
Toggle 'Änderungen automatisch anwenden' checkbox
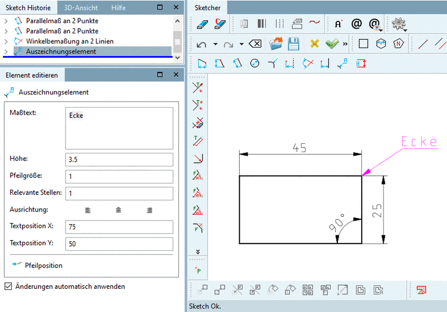click(8, 286)
